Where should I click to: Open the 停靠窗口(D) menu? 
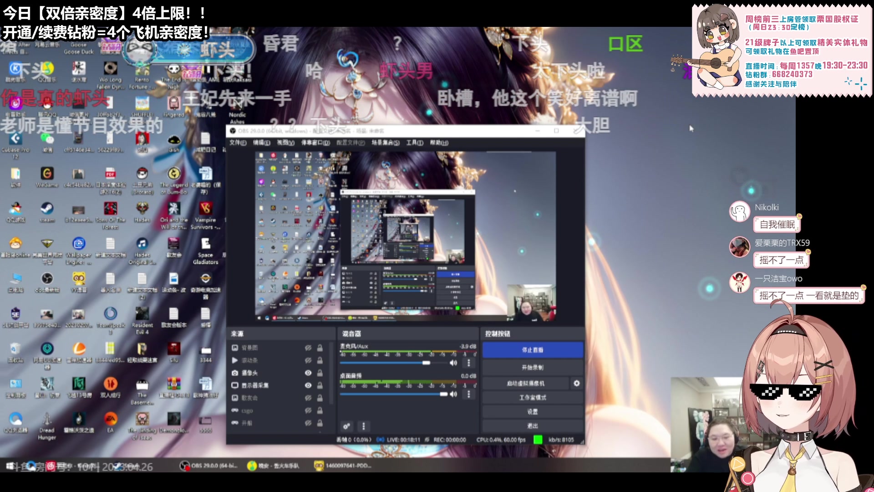(x=315, y=143)
